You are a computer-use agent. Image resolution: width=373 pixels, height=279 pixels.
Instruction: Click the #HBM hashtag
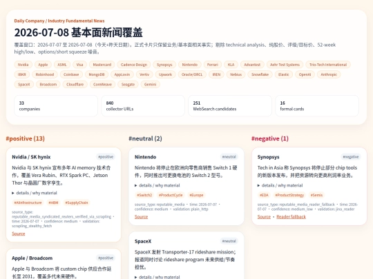pos(53,203)
